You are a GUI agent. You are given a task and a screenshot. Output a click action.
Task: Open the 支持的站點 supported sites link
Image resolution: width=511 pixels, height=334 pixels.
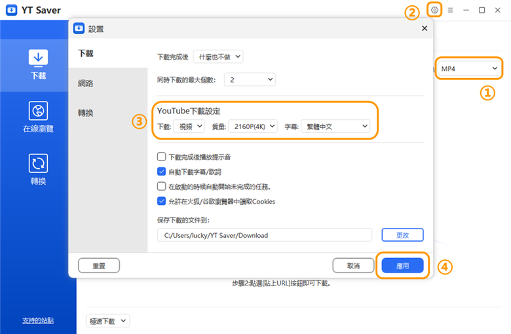click(38, 320)
